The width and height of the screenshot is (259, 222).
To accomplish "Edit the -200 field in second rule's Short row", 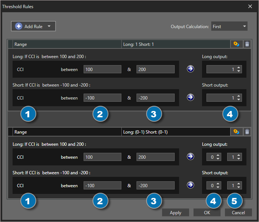I will click(155, 185).
